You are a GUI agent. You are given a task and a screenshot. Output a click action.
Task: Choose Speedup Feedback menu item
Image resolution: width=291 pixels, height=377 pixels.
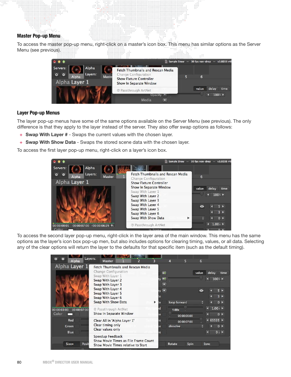point(108,336)
